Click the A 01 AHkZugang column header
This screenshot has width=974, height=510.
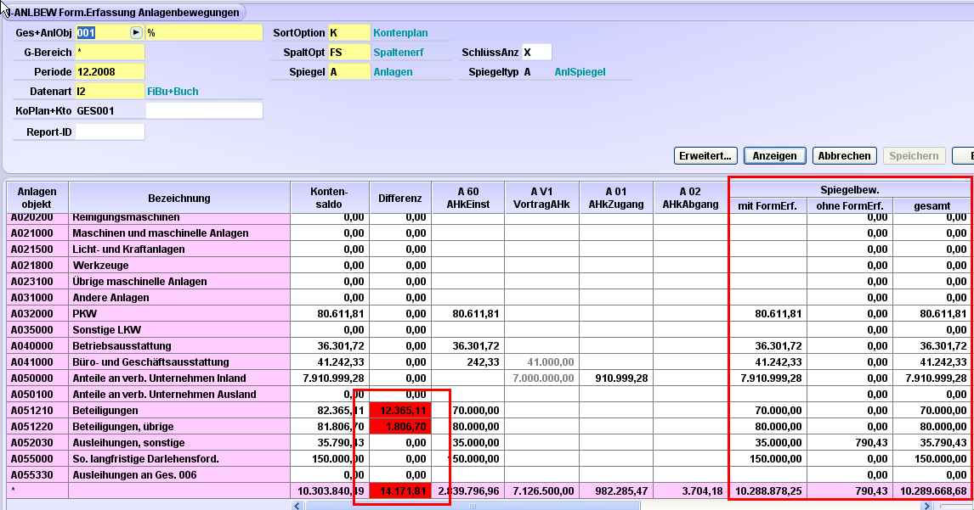point(616,198)
